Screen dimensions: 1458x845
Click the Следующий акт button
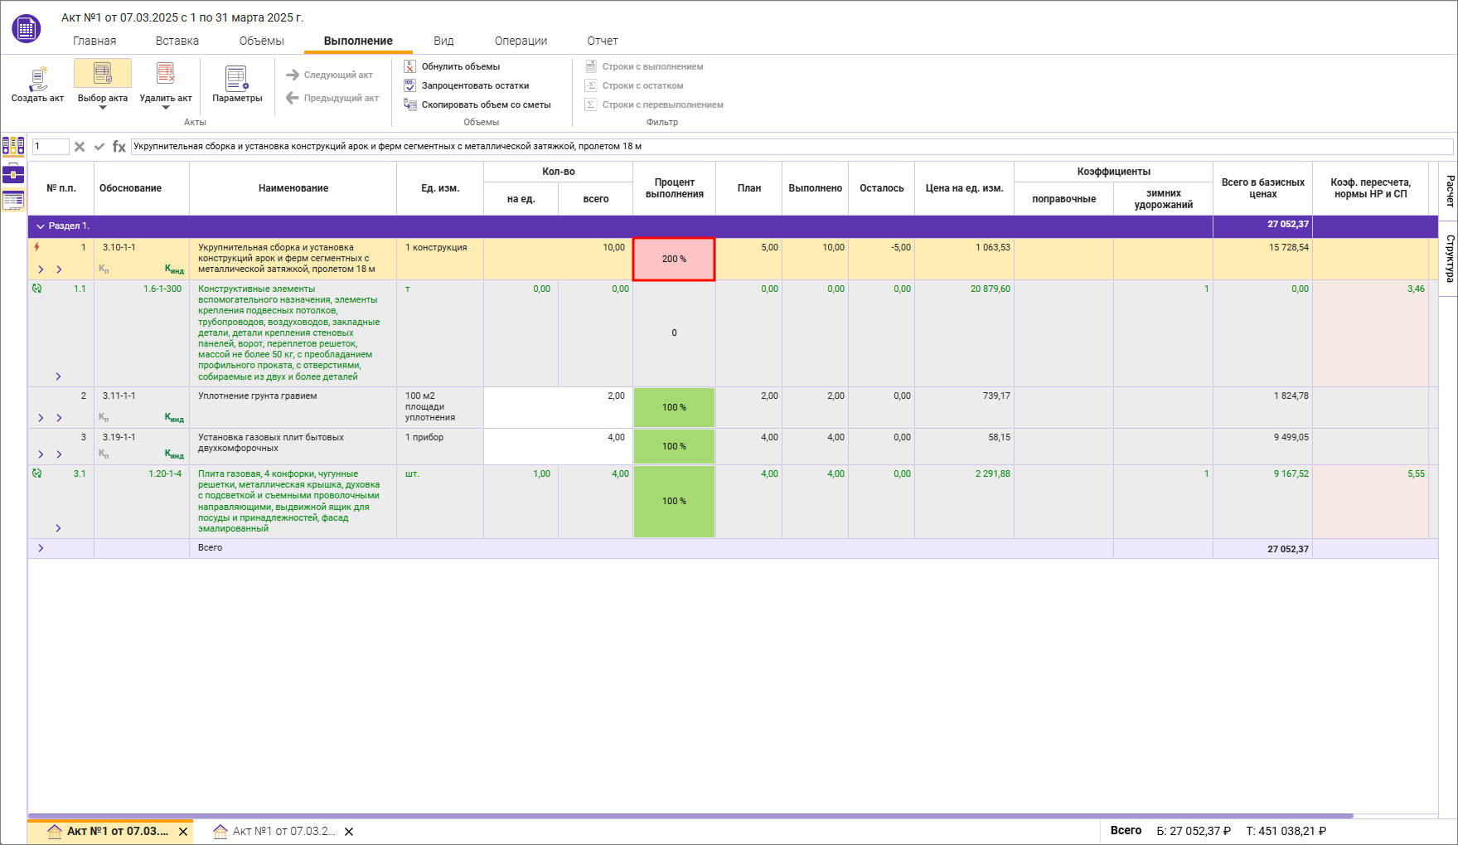[330, 75]
